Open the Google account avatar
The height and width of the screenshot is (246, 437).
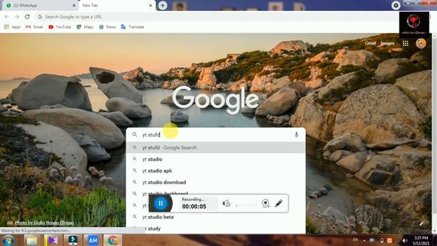coord(421,44)
